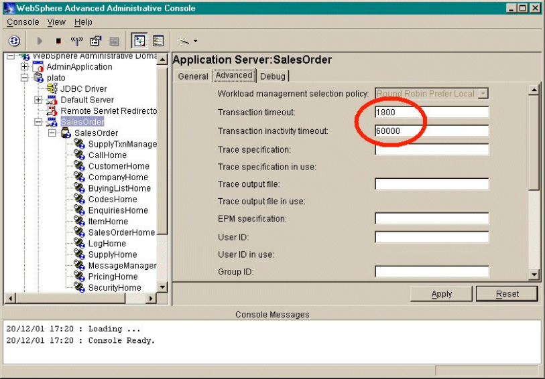The height and width of the screenshot is (379, 545).
Task: Click the PricingHome bean icon
Action: (x=79, y=277)
